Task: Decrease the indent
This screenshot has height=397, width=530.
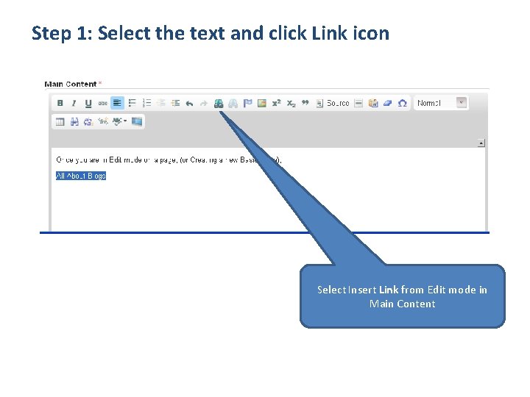Action: pos(161,103)
